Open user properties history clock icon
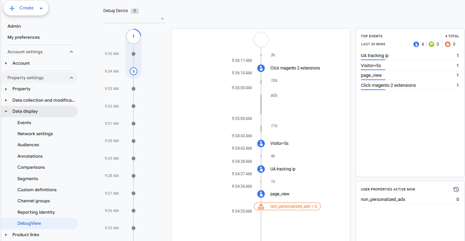The width and height of the screenshot is (465, 241). coord(456,189)
